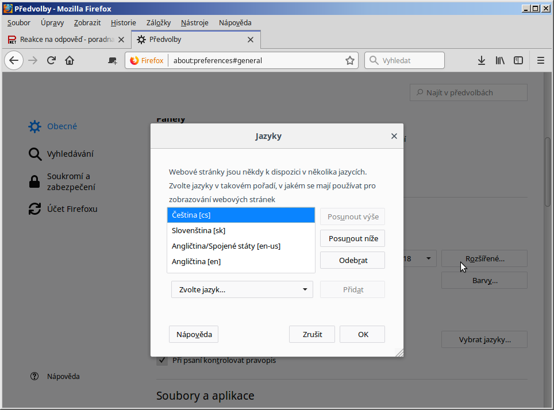
Task: Open the Nápověda link in sidebar
Action: coord(63,377)
